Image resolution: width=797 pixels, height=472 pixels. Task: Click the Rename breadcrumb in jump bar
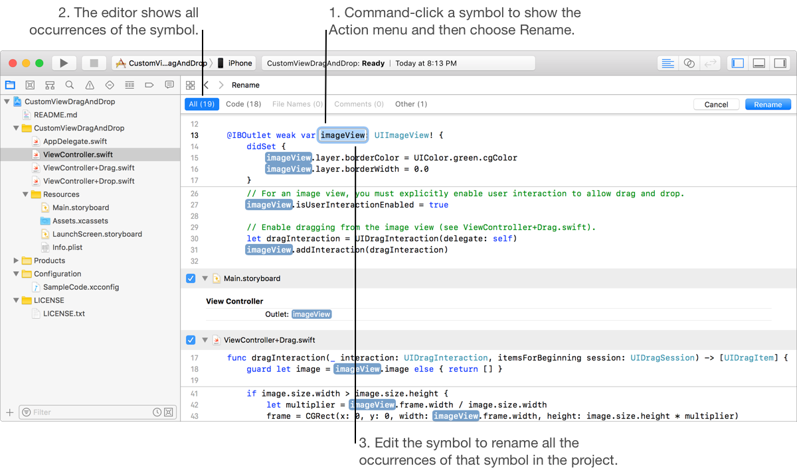coord(246,85)
